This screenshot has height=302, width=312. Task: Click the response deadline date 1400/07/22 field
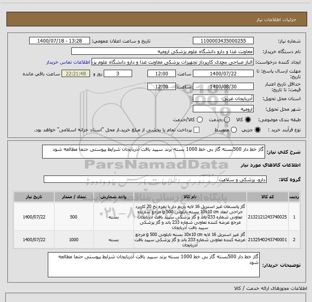click(x=223, y=74)
